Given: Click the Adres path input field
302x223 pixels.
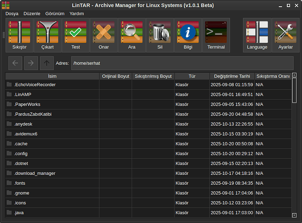Looking at the screenshot, I should (x=182, y=63).
